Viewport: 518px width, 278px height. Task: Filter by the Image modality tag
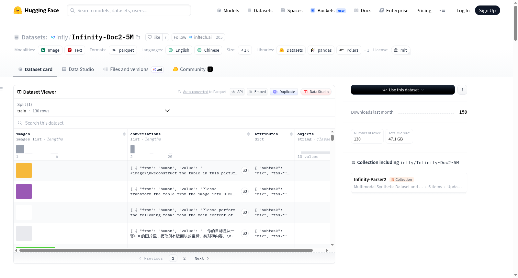[x=50, y=50]
